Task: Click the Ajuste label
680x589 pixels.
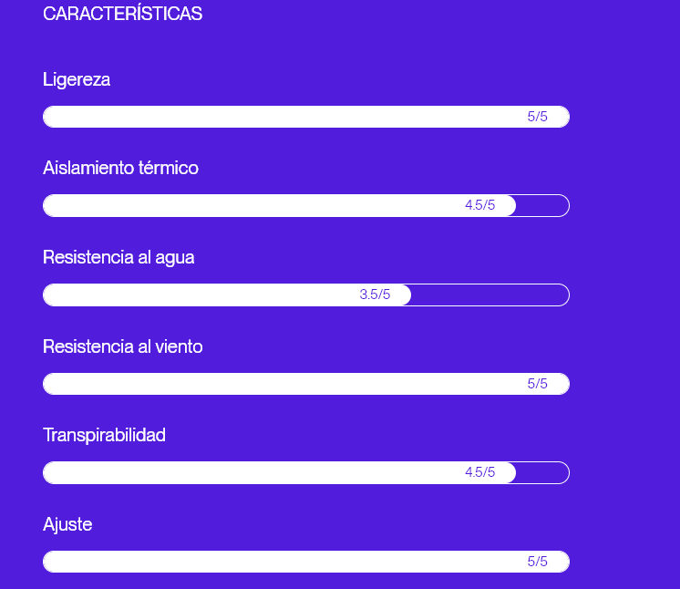Action: (67, 524)
